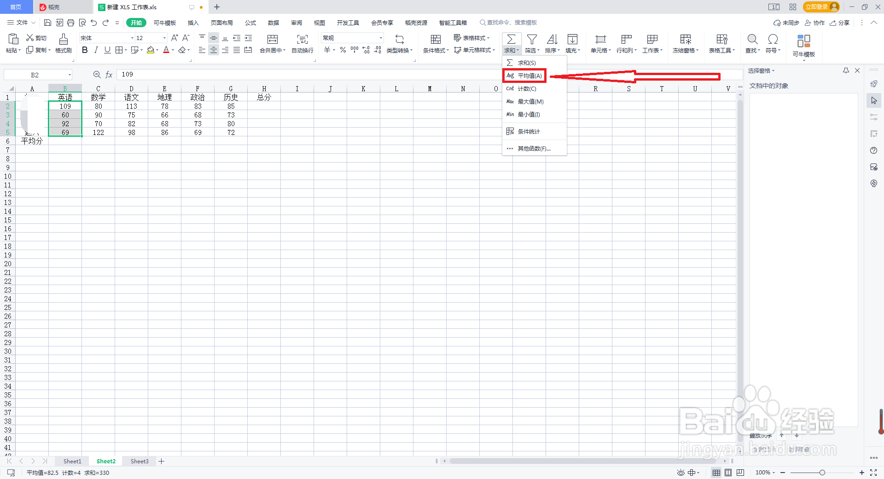Open the font size dropdown
Screen dimensions: 884x479
click(165, 38)
